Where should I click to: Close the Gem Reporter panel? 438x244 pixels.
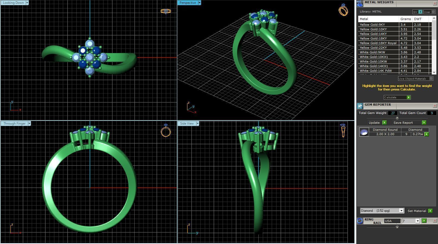(435, 106)
